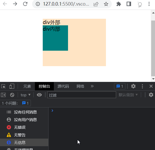Open console settings gear beside log level

[151, 95]
